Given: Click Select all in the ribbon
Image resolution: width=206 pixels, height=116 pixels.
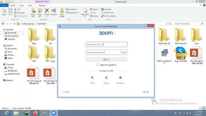Looking at the screenshot, I should point(106,9).
